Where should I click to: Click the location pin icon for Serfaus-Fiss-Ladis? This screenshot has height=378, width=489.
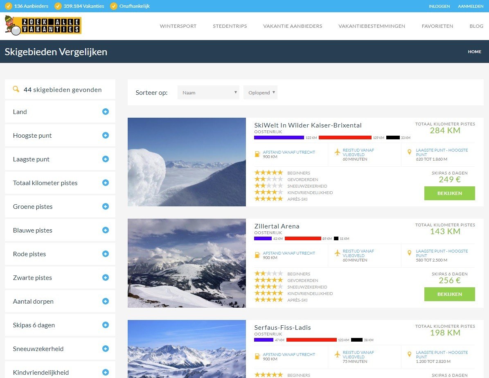click(409, 354)
